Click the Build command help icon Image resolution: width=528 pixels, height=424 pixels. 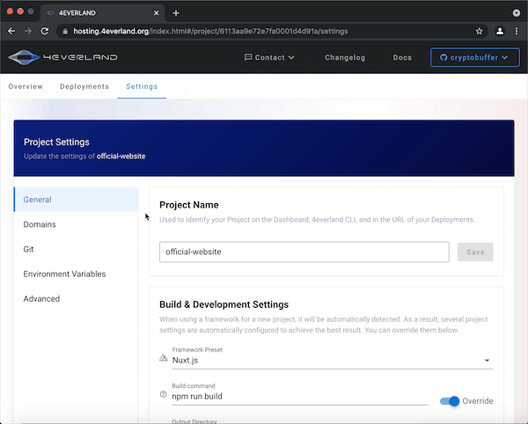(164, 394)
